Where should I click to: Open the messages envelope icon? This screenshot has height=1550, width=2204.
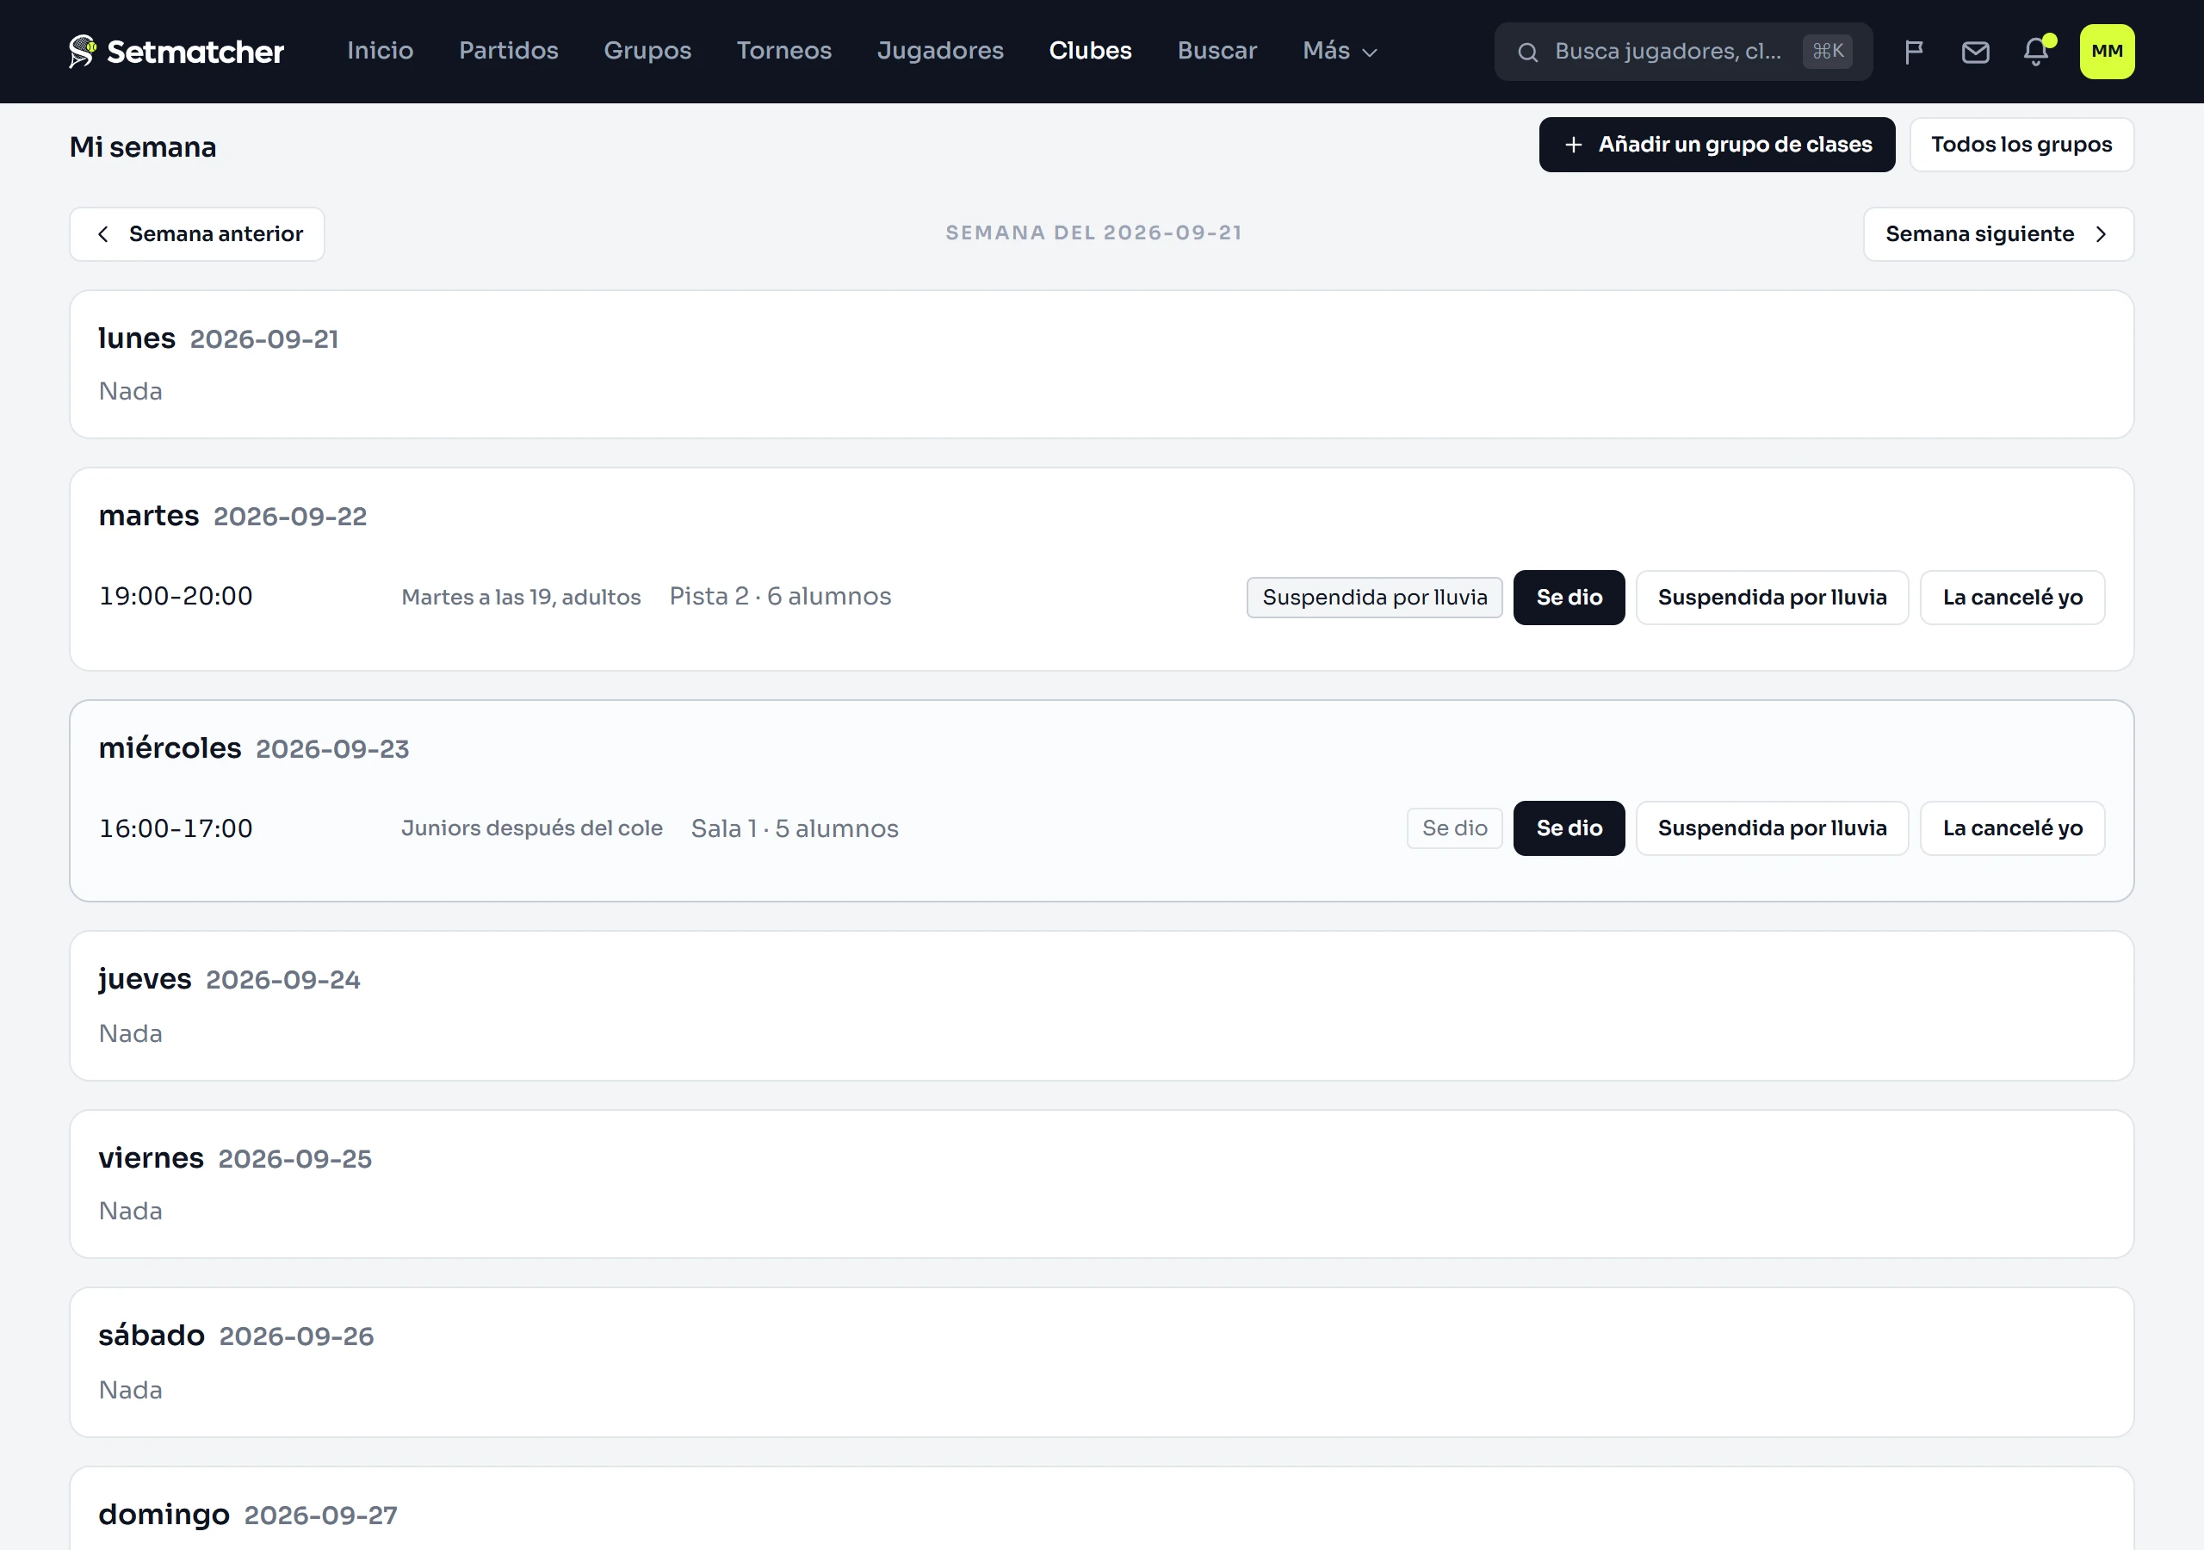[1975, 52]
